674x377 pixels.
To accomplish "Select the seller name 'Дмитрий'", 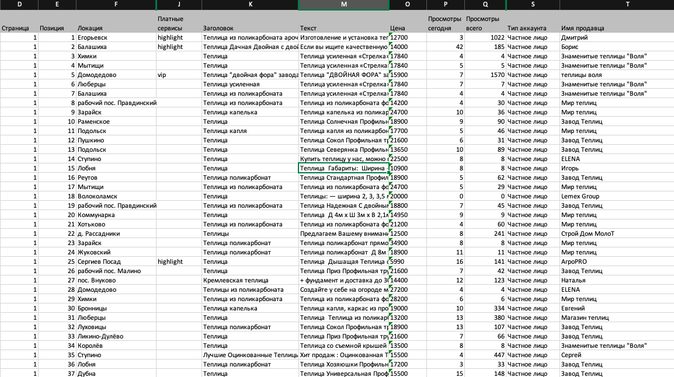I will coord(617,37).
